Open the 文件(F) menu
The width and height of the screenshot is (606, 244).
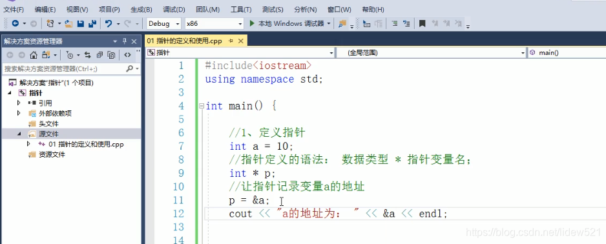click(x=14, y=9)
